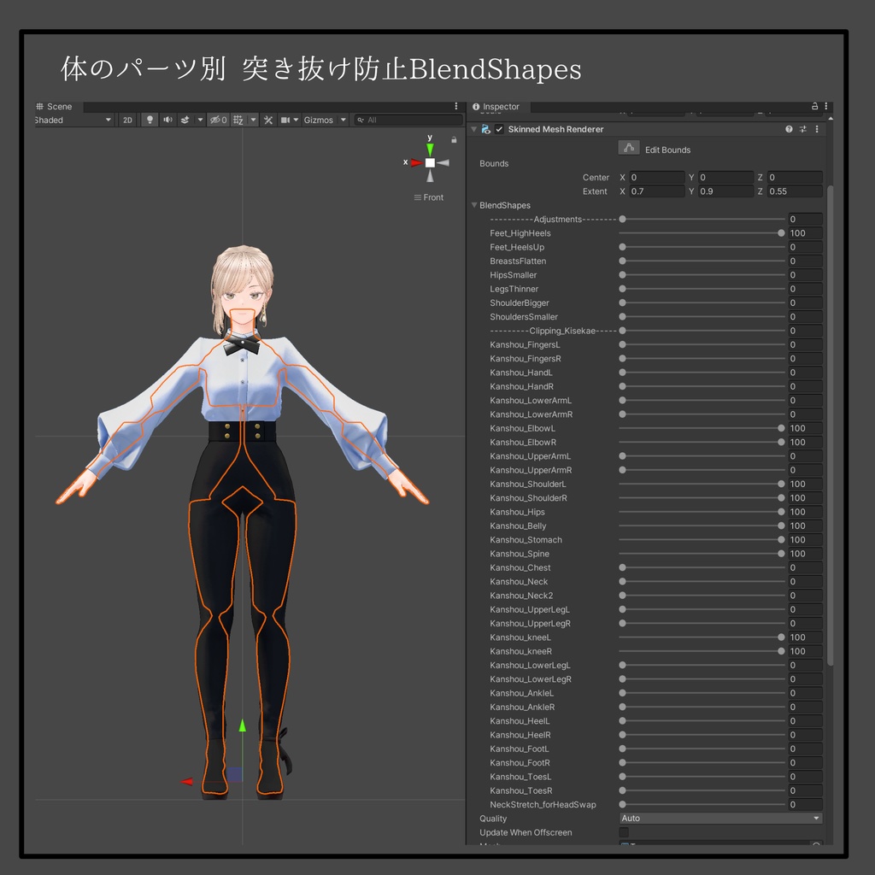Open the scene camera settings icon

pyautogui.click(x=286, y=120)
